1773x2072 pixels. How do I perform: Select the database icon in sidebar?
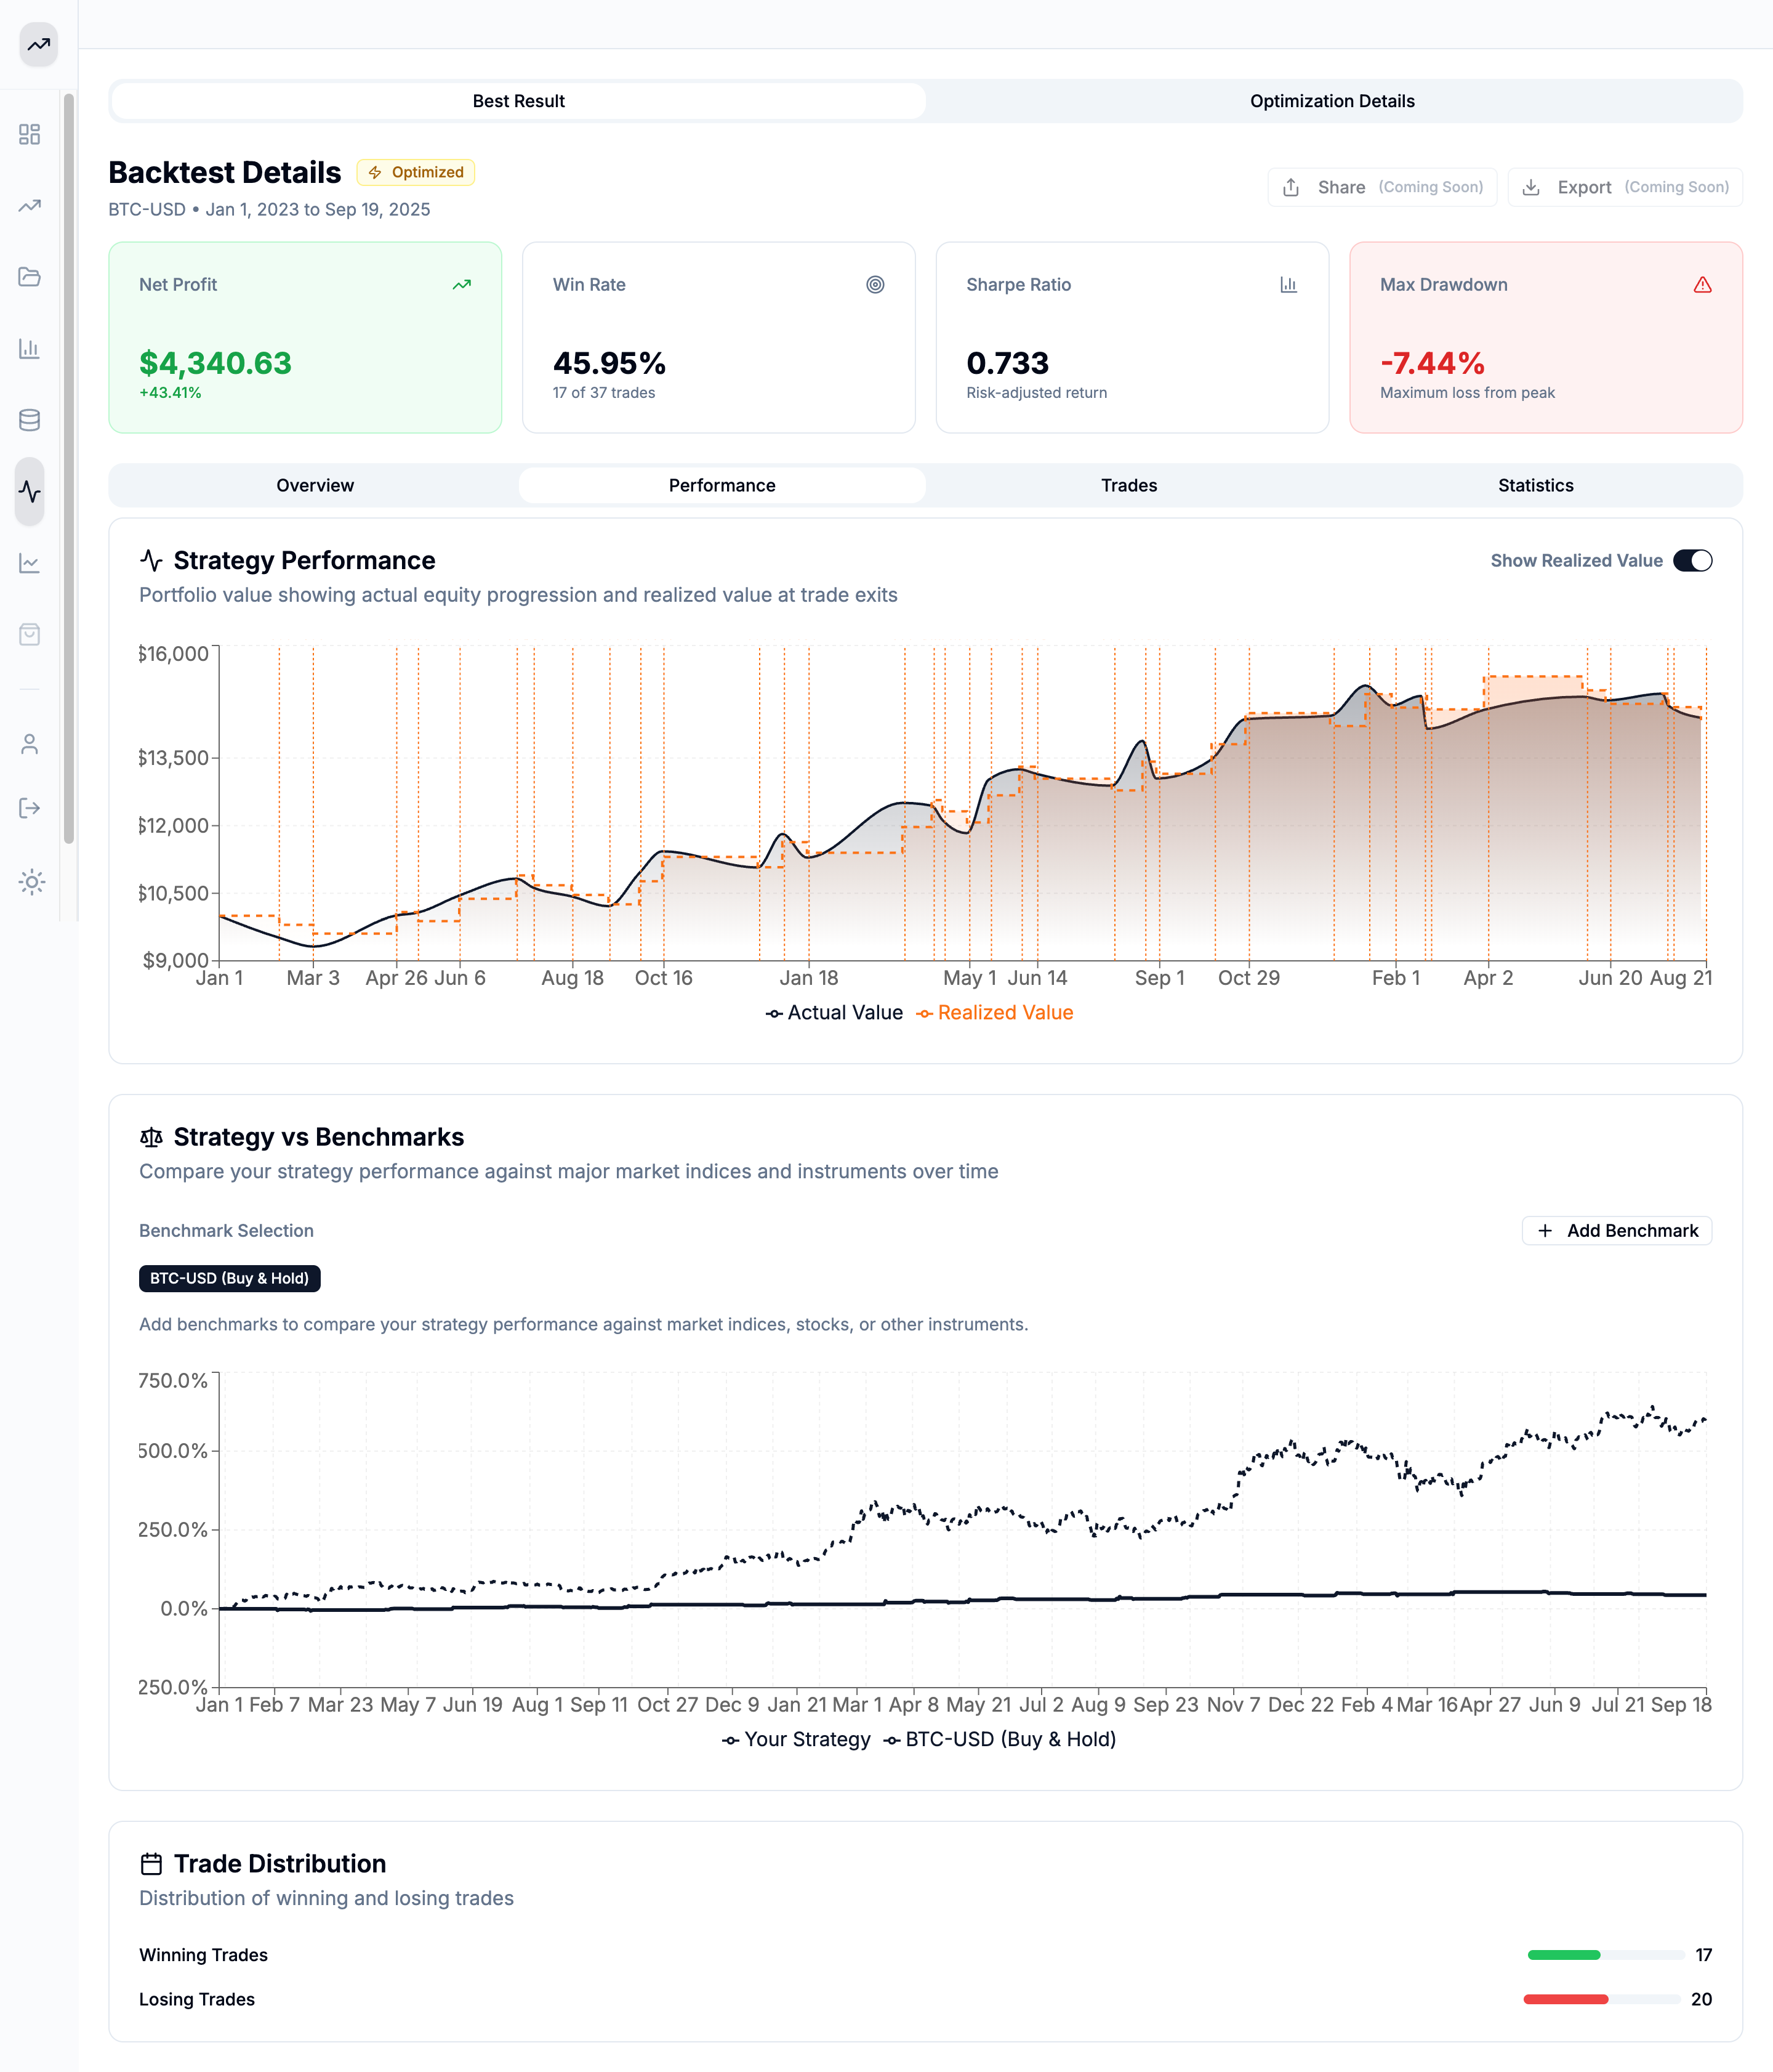[x=30, y=420]
